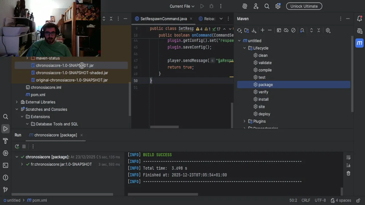Open top bar more actions menu
The image size is (365, 205).
(x=221, y=6)
